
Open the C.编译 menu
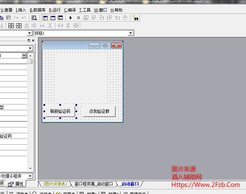click(70, 10)
